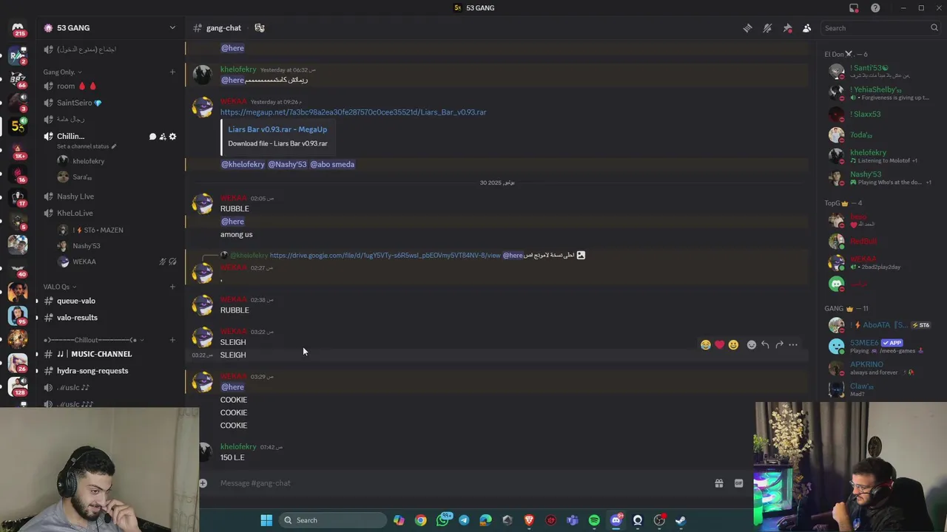This screenshot has height=532, width=947.
Task: Collapse the Chillout category
Action: 94,340
